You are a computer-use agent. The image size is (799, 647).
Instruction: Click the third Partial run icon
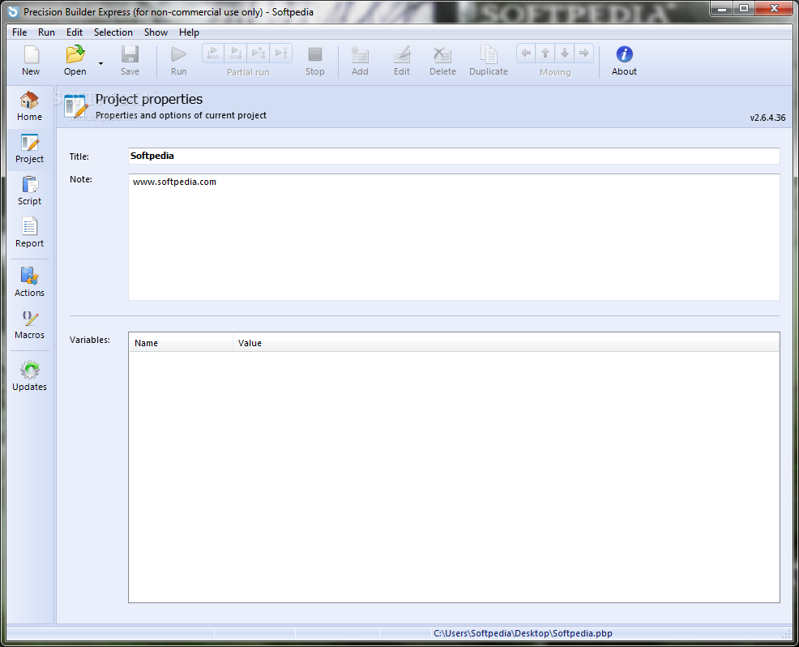pyautogui.click(x=258, y=53)
